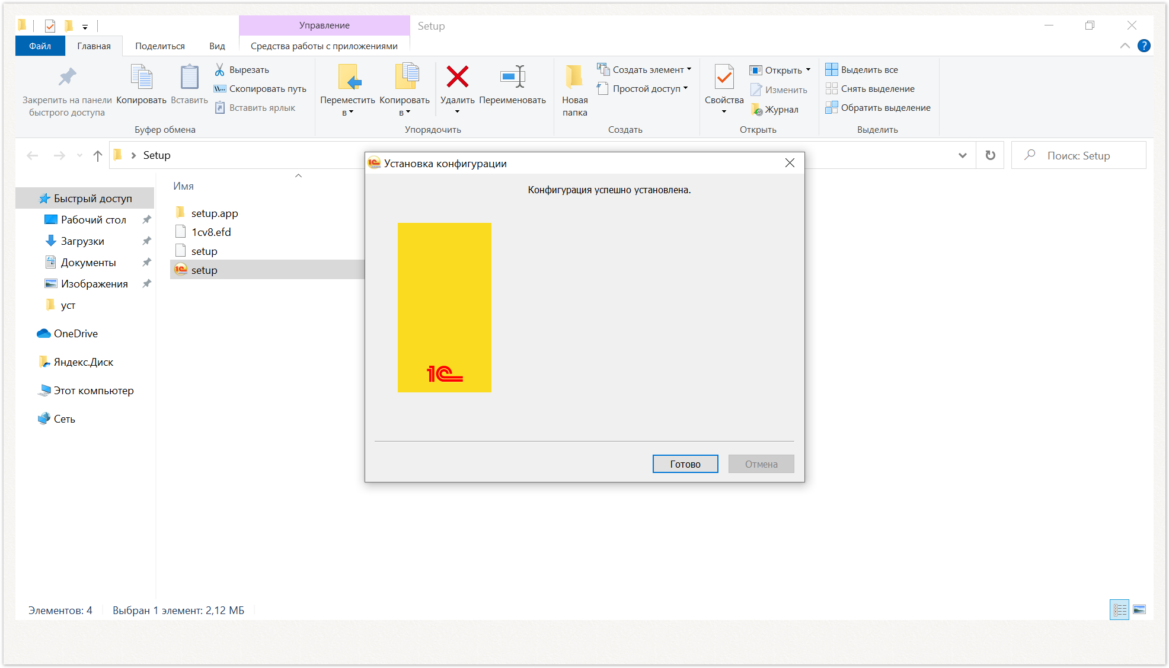
Task: Click the search Setup field
Action: [1079, 155]
